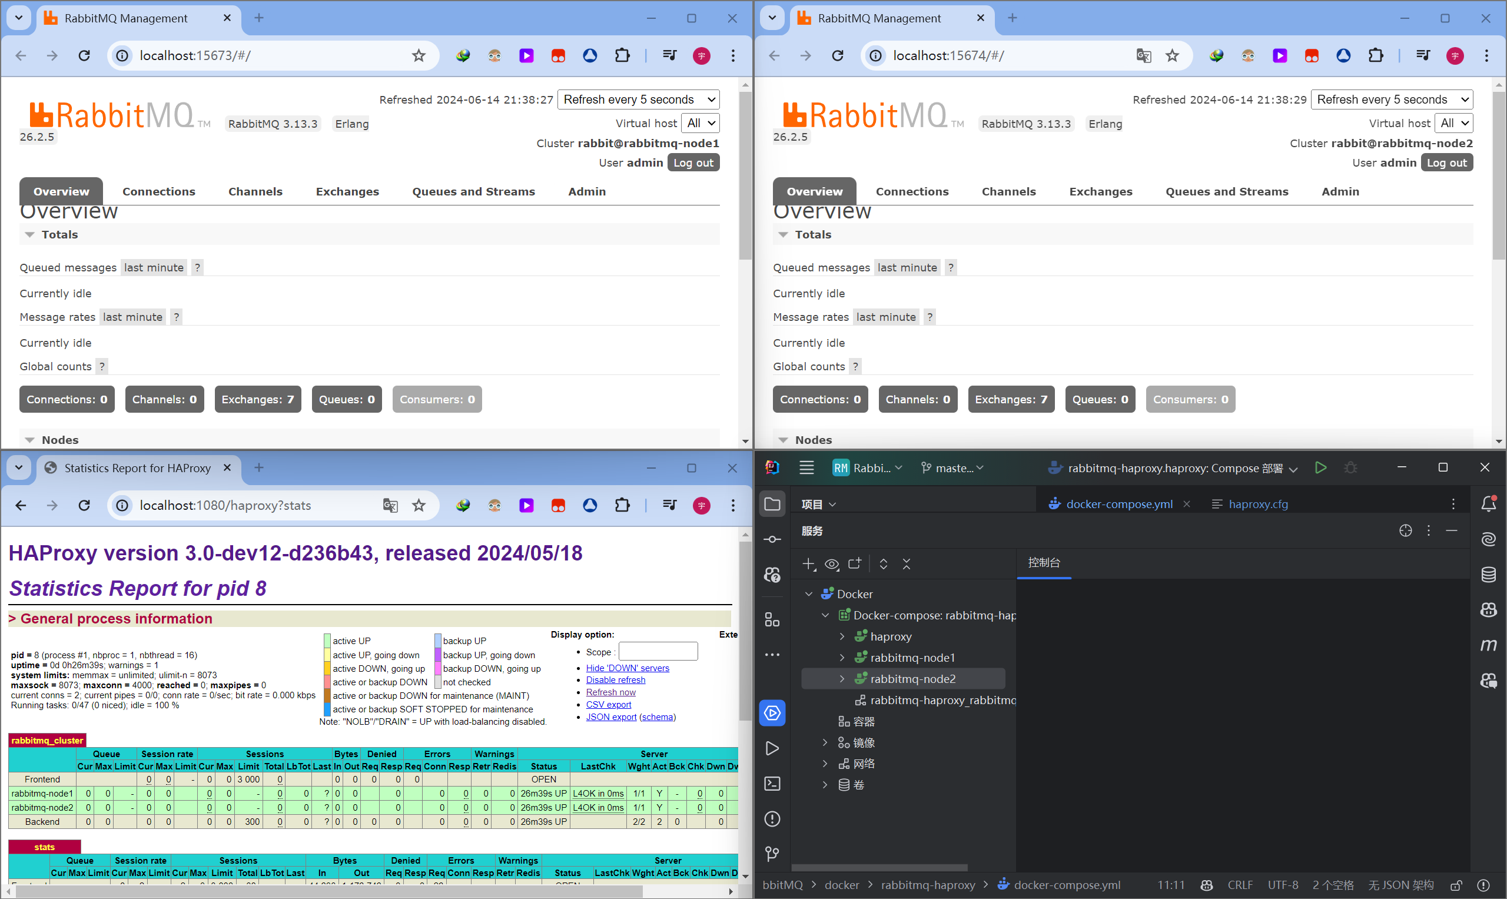
Task: Click read-only lock icon in IDE status bar
Action: 1456,885
